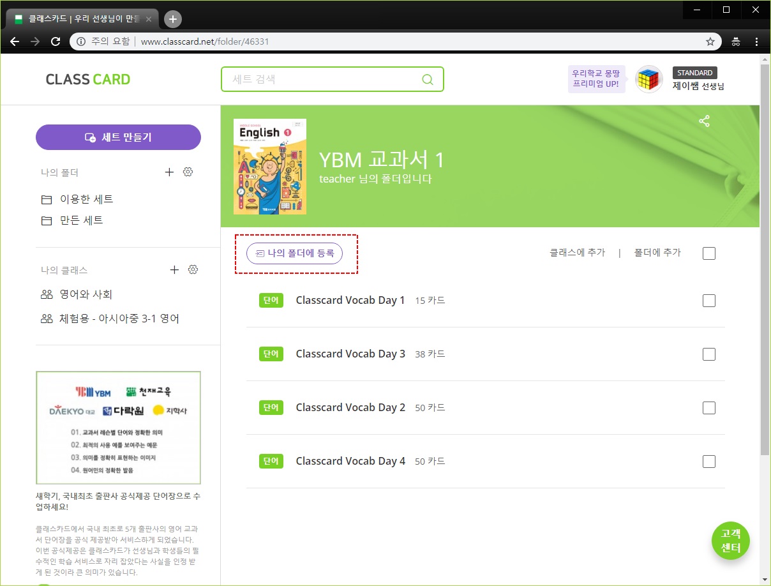This screenshot has width=771, height=586.
Task: Open the 고객센터 help button
Action: coord(731,541)
